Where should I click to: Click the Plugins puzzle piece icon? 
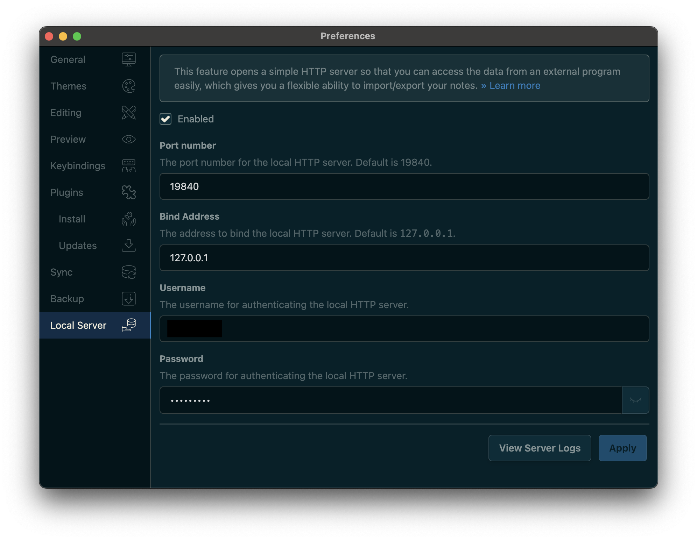[128, 192]
